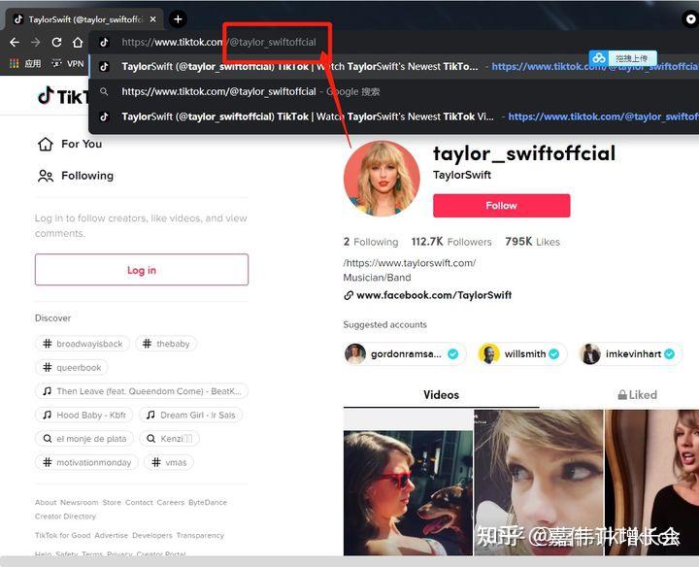Viewport: 699px width, 567px height.
Task: Choose the Google search suggestion row
Action: click(x=393, y=91)
